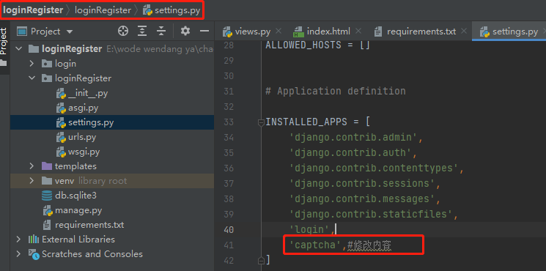Image resolution: width=546 pixels, height=271 pixels.
Task: Click the Scratches and Consoles icon
Action: click(x=34, y=255)
